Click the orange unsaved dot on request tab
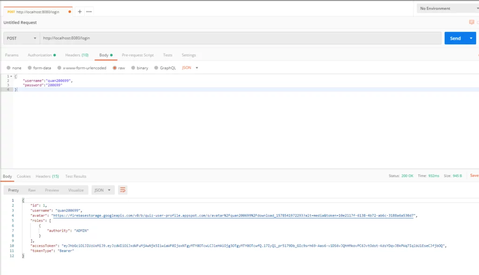Image resolution: width=479 pixels, height=275 pixels. point(70,12)
